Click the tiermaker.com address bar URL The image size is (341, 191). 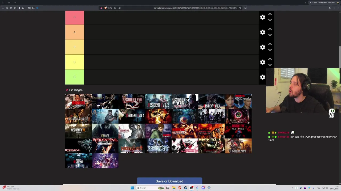195,8
